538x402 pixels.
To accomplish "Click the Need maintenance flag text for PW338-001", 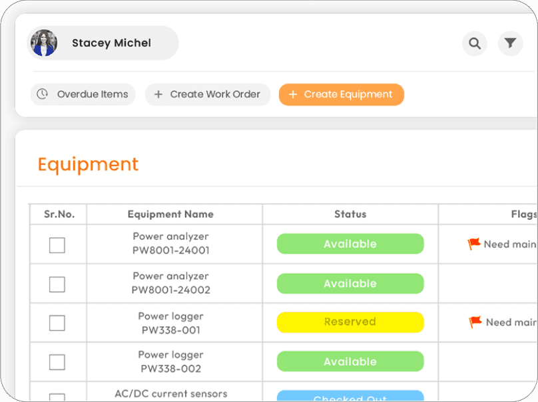I will [x=511, y=322].
